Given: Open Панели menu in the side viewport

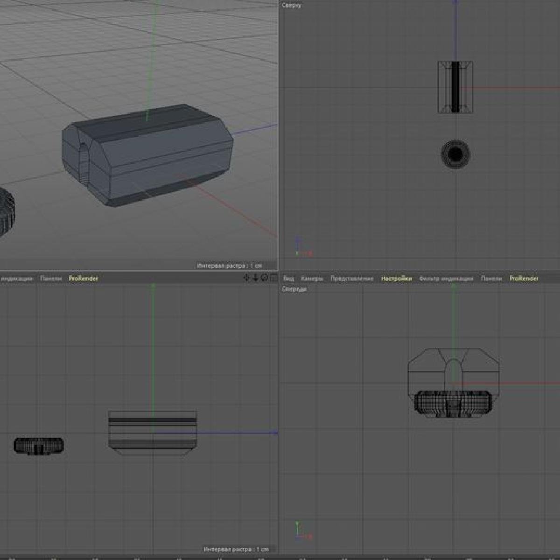Looking at the screenshot, I should coord(51,279).
